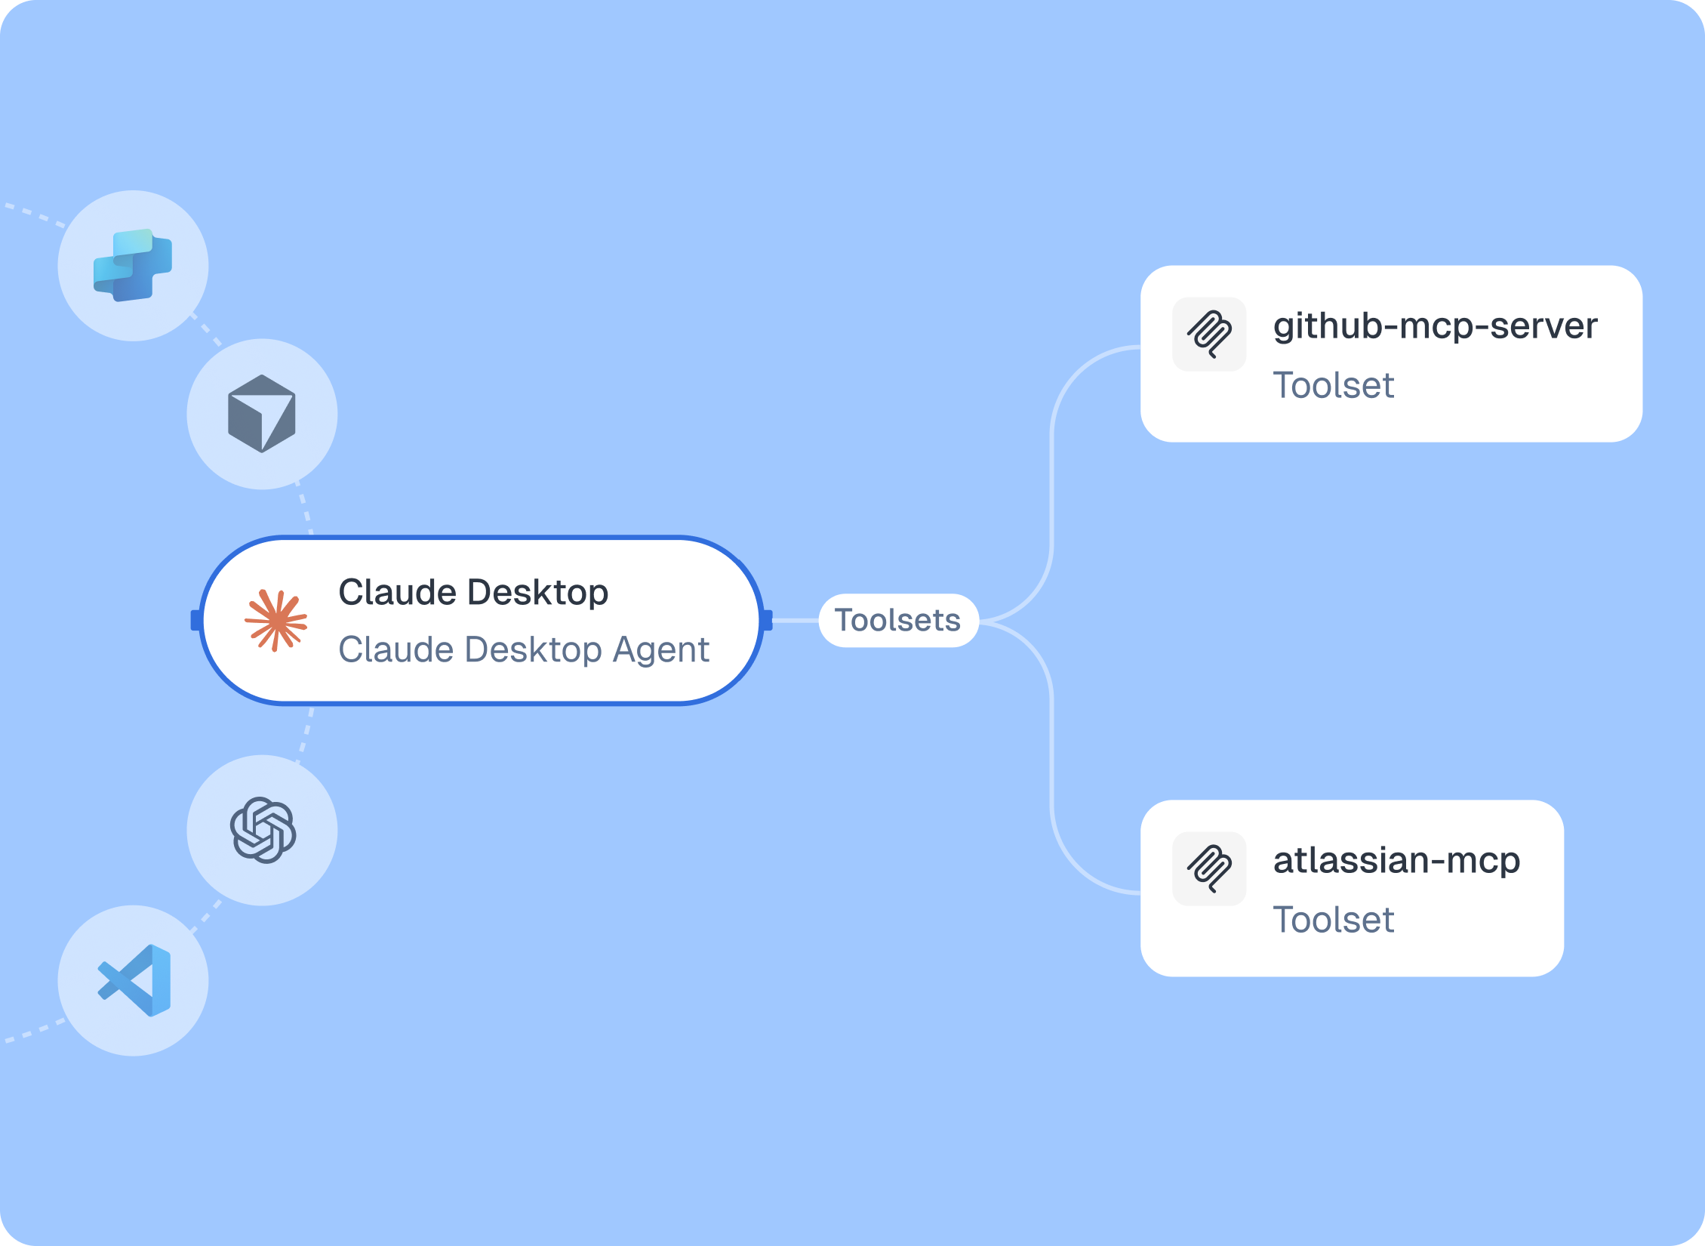Click the right handle of Claude Desktop node

pyautogui.click(x=767, y=621)
